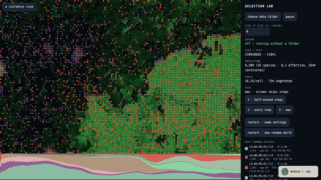Select the 3 · max pace button
The height and width of the screenshot is (180, 321).
tap(285, 110)
